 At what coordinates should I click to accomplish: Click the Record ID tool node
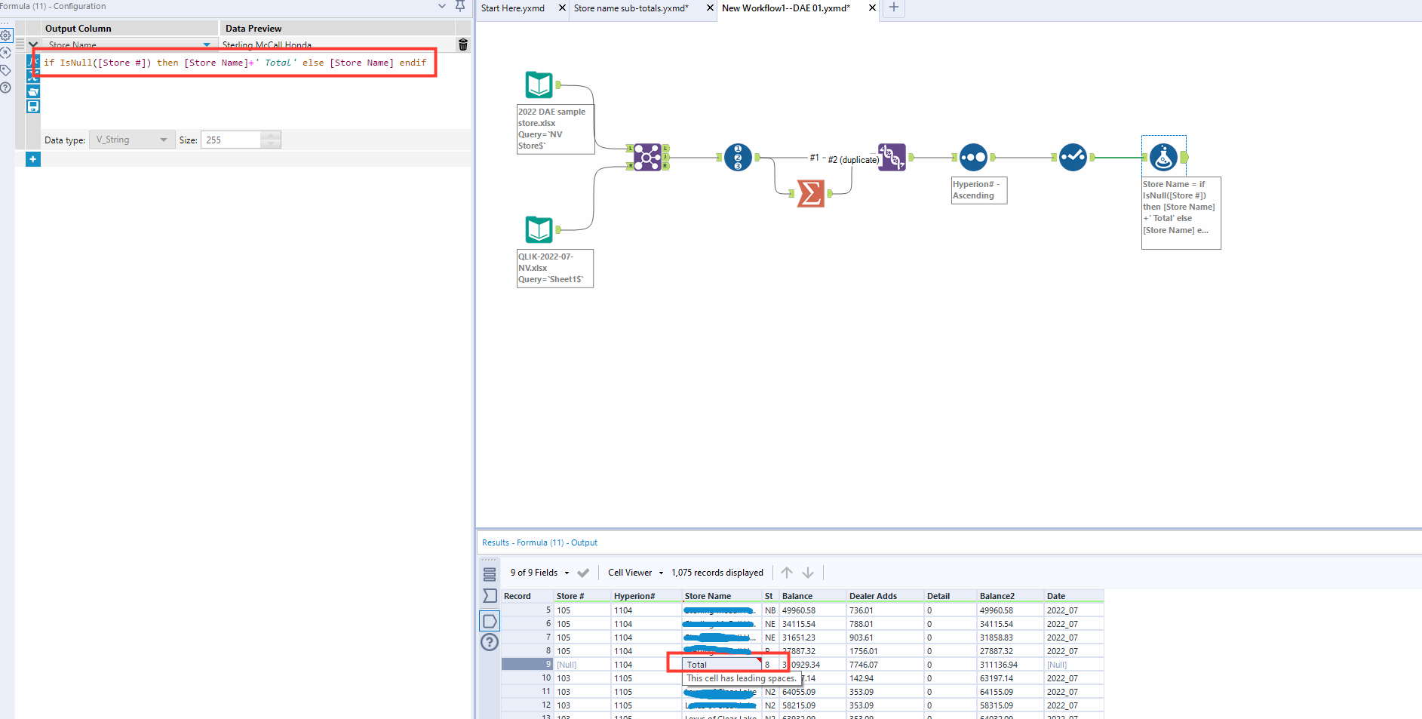point(738,157)
